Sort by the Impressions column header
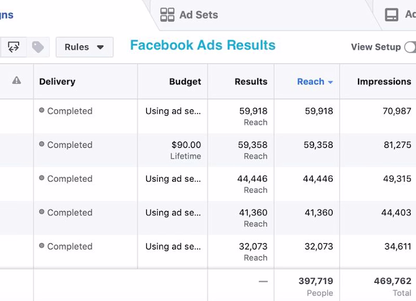Viewport: 416px width, 301px height. pos(384,81)
